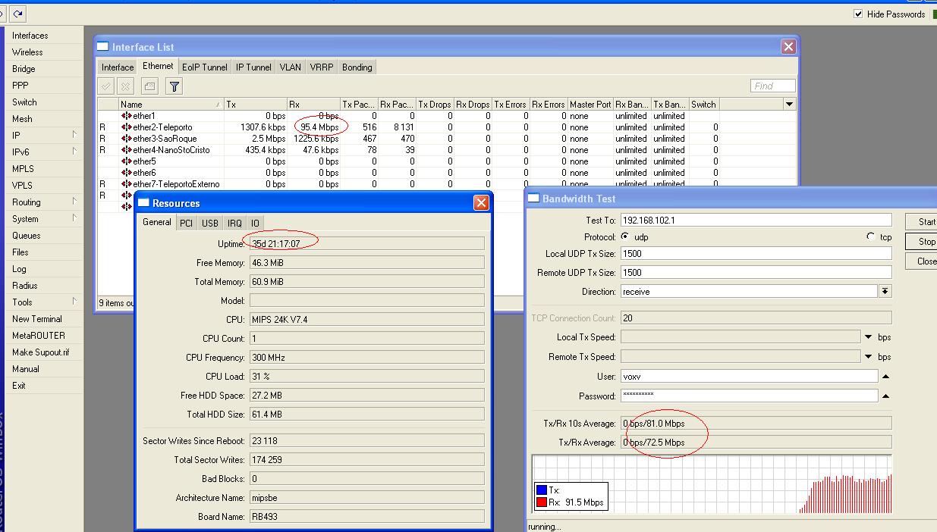Click the Enable checkmark toolbar icon

tap(106, 86)
